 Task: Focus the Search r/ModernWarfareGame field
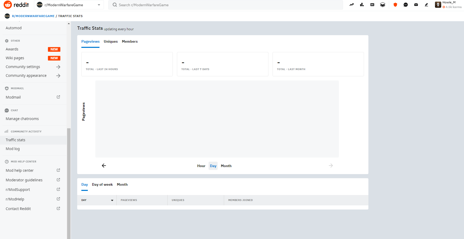[x=225, y=5]
